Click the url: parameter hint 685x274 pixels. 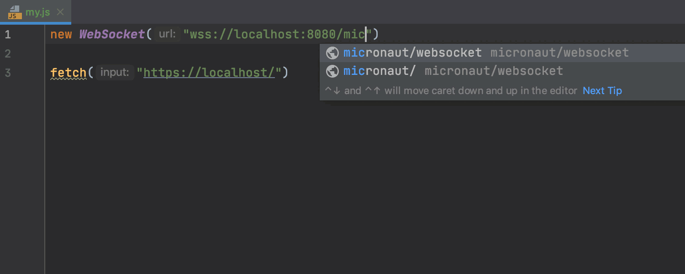pos(167,34)
